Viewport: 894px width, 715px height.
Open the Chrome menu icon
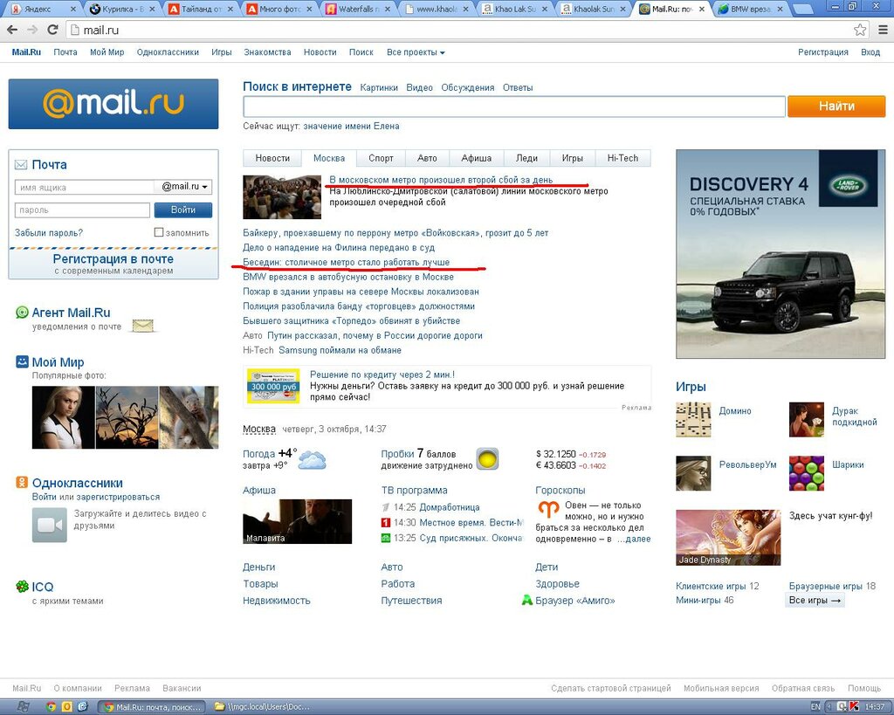coord(883,30)
